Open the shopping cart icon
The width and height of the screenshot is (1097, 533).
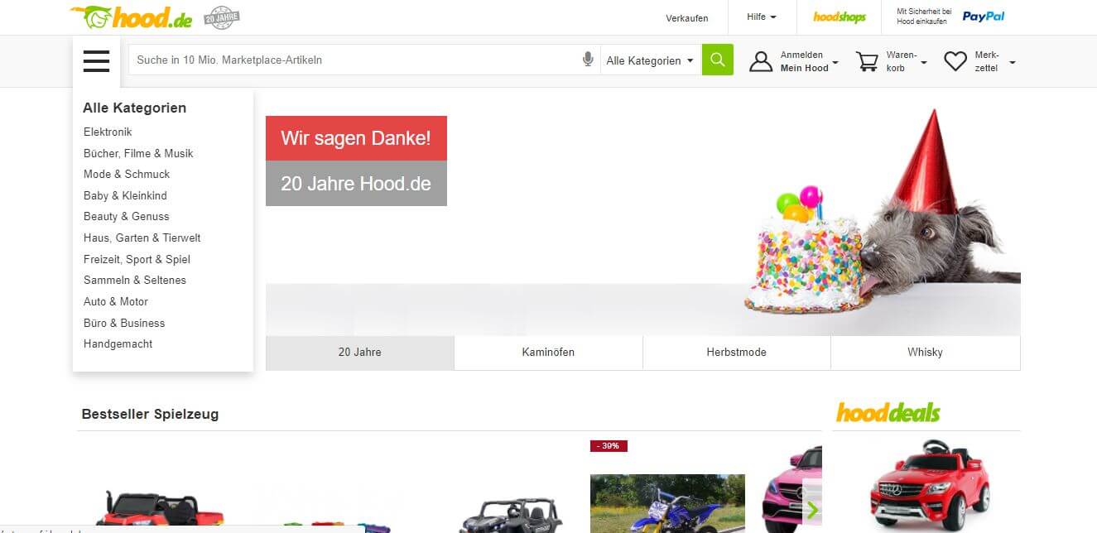coord(867,61)
